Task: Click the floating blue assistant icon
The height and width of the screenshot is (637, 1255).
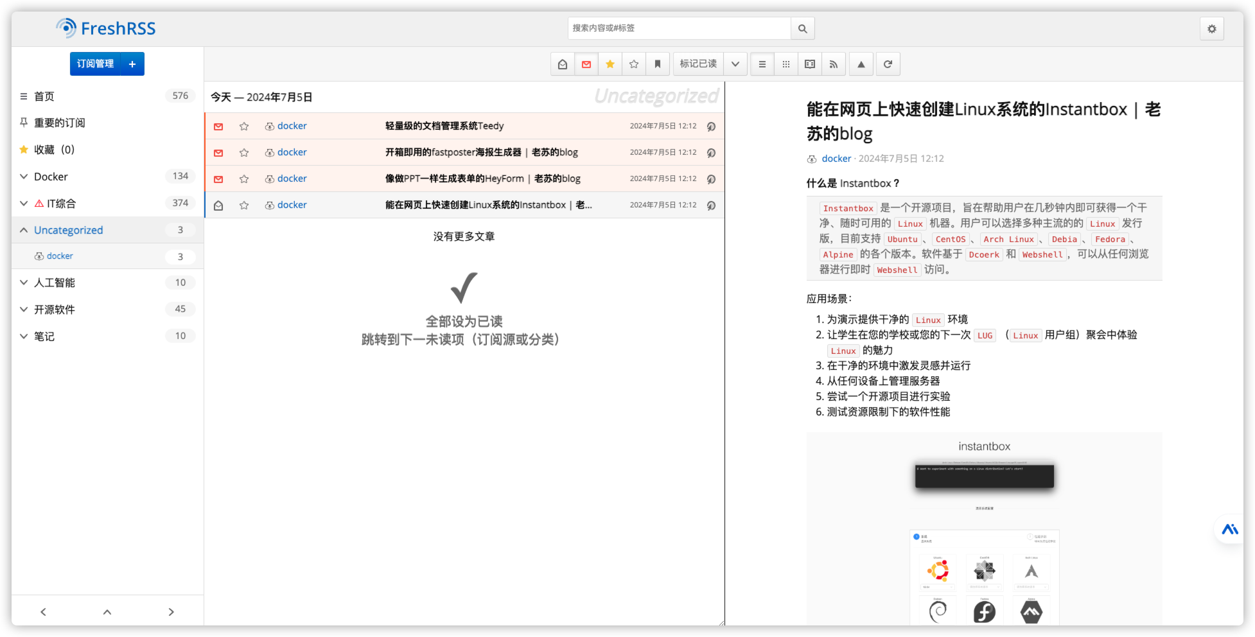Action: 1229,529
